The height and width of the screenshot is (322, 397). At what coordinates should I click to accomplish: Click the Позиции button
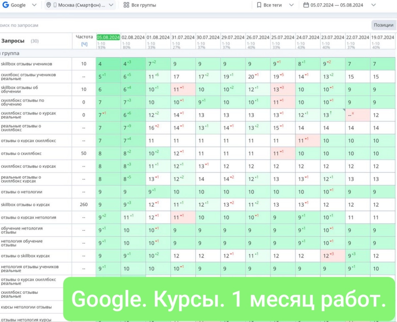point(383,25)
